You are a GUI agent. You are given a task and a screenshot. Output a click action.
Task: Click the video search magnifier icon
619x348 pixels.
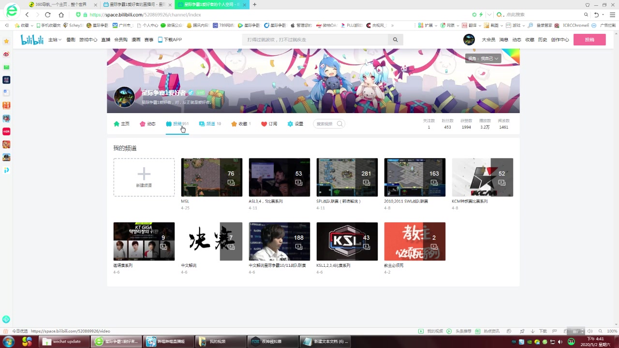click(x=340, y=124)
